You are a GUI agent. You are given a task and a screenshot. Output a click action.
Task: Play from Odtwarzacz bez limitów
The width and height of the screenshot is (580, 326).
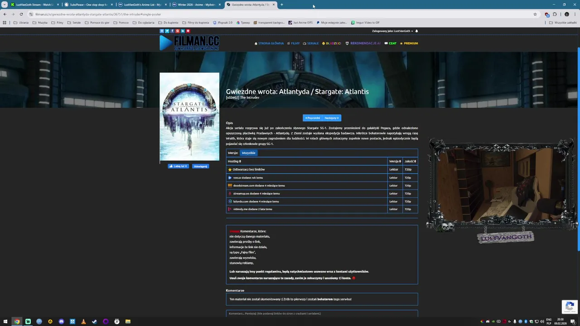[249, 169]
